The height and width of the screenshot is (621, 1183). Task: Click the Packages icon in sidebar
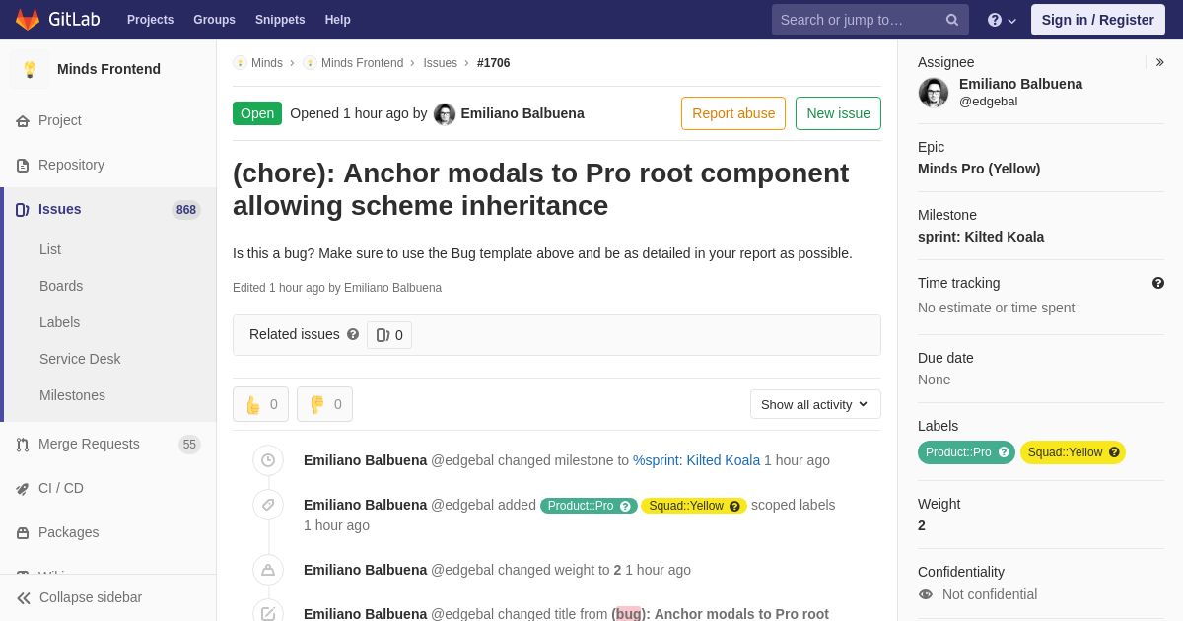point(23,533)
